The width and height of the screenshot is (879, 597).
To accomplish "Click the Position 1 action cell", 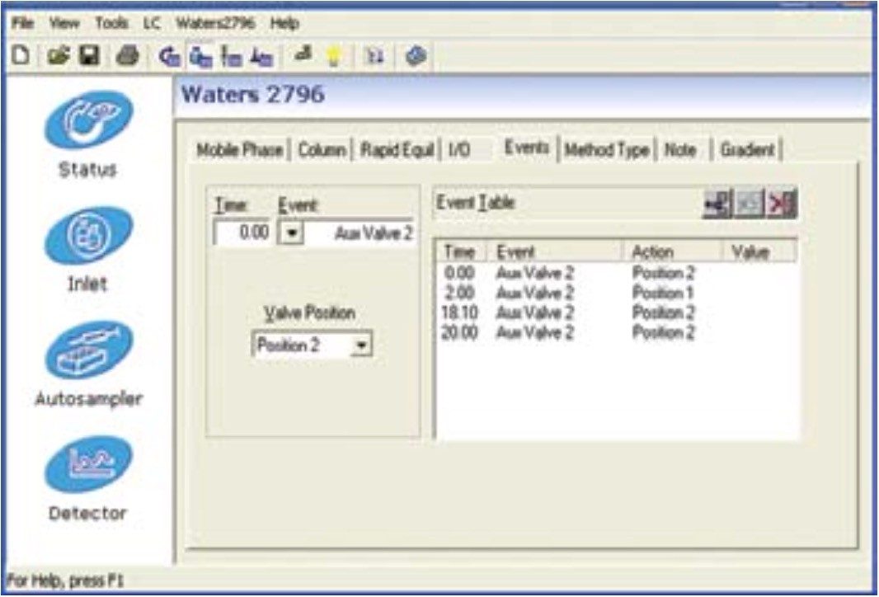I will click(663, 294).
